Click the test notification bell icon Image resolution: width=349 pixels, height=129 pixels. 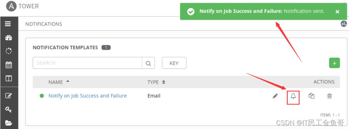[x=293, y=96]
